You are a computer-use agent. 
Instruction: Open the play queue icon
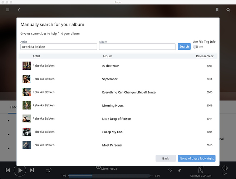pos(49,170)
